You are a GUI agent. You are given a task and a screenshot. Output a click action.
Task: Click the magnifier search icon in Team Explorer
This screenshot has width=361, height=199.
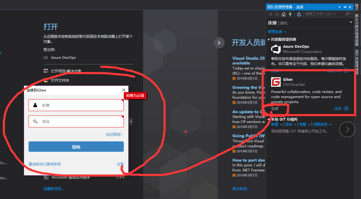347,14
